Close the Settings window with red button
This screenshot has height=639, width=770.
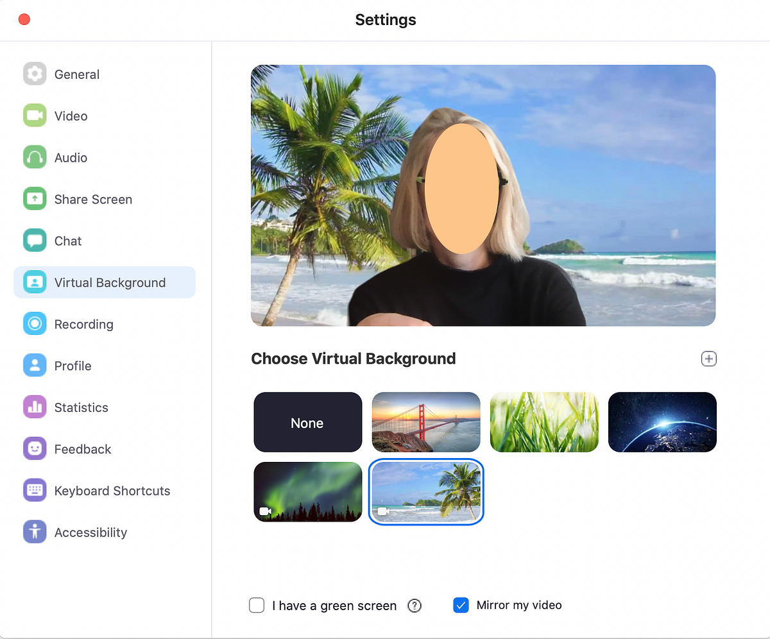click(x=24, y=19)
